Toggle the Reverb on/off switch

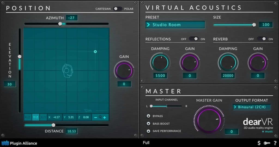pyautogui.click(x=262, y=39)
